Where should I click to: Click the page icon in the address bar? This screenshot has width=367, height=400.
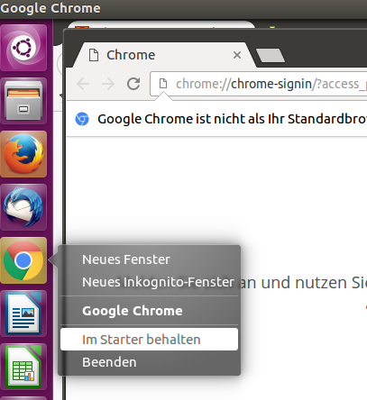click(x=163, y=84)
